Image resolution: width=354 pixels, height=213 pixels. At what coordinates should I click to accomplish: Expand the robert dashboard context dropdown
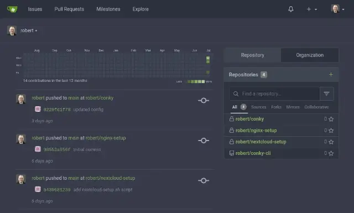tap(29, 30)
